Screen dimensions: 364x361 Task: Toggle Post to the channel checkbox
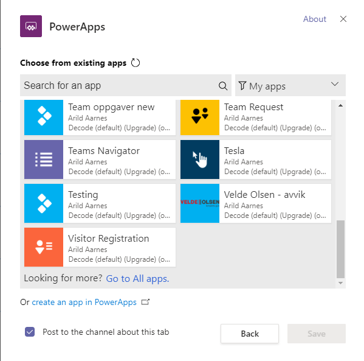tap(30, 332)
